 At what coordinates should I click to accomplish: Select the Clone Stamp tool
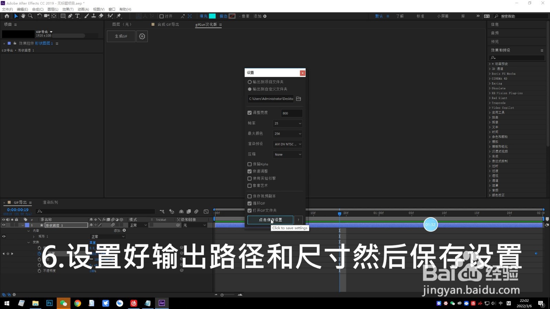click(93, 16)
